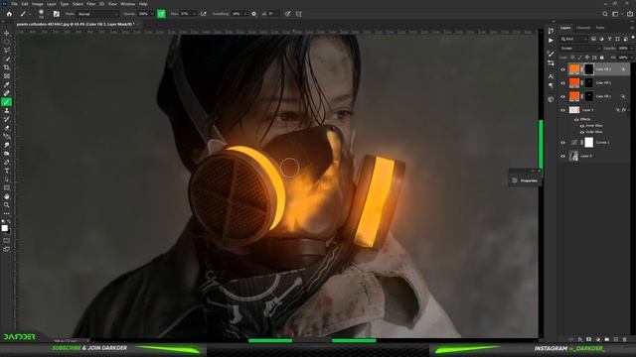This screenshot has height=357, width=636.
Task: Open the File menu
Action: point(14,4)
